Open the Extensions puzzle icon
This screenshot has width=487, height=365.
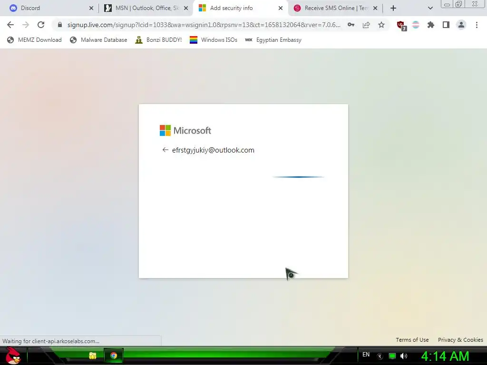(431, 25)
